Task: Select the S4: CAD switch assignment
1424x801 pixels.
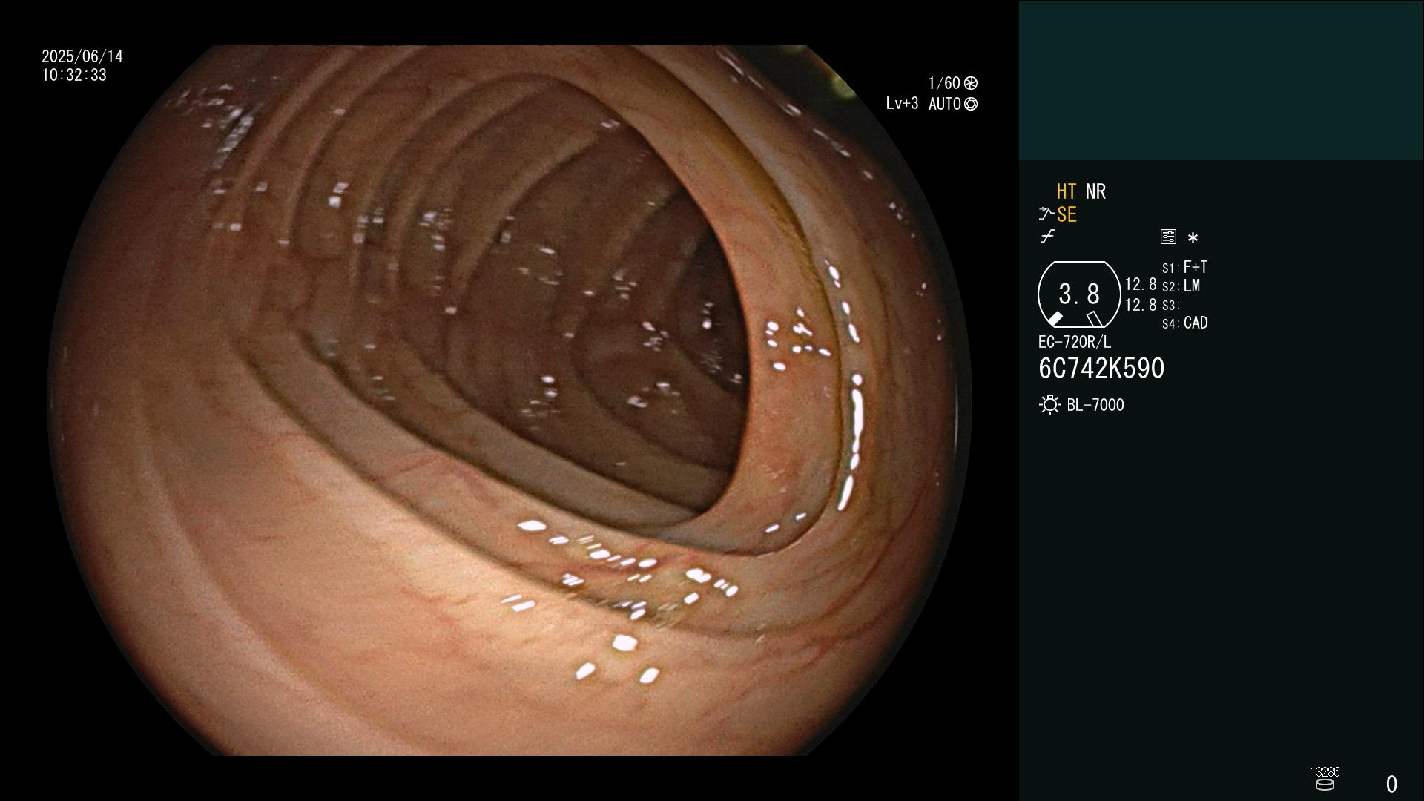Action: coord(1184,323)
